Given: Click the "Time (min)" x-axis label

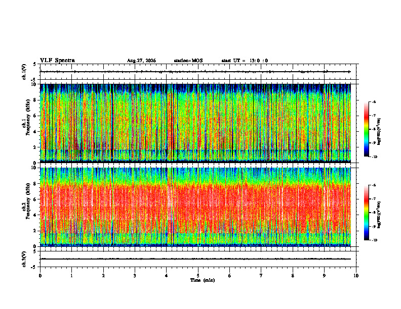Looking at the screenshot, I should tap(203, 280).
